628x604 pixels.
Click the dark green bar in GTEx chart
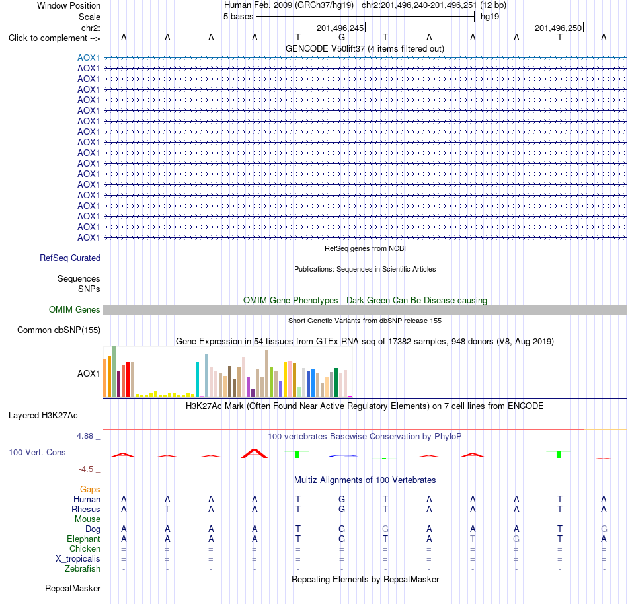click(x=336, y=383)
